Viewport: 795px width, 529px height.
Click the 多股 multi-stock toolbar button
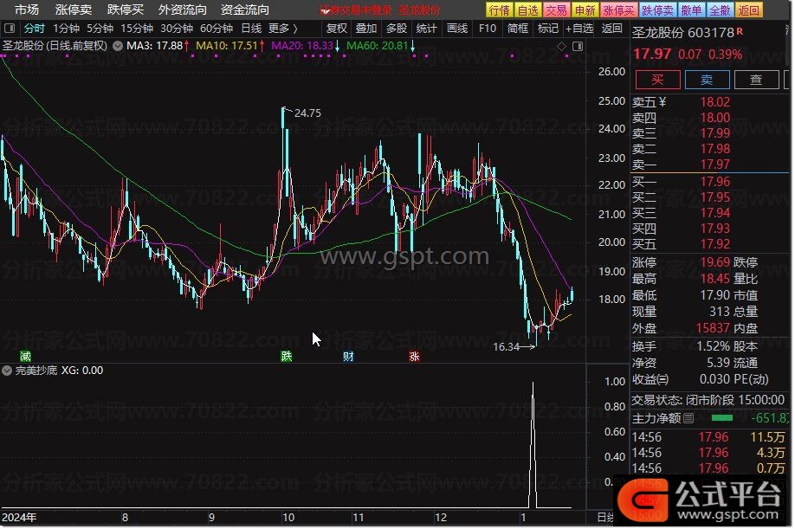[x=397, y=29]
